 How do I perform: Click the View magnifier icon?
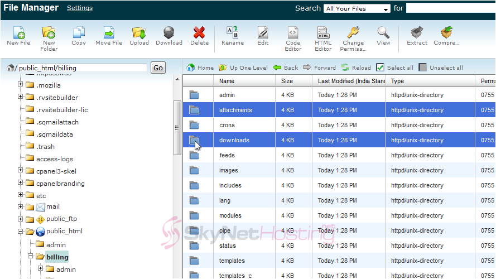(x=383, y=32)
